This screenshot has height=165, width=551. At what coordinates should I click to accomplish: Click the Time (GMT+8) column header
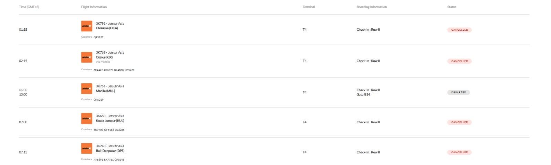pos(29,7)
